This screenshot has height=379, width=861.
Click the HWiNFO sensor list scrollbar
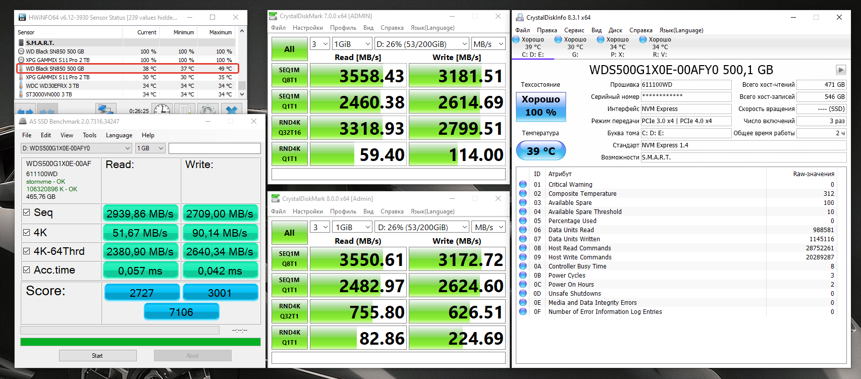pyautogui.click(x=242, y=85)
